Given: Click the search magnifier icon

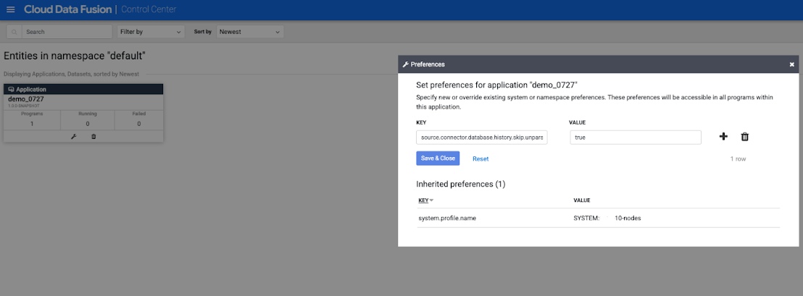Looking at the screenshot, I should 14,32.
